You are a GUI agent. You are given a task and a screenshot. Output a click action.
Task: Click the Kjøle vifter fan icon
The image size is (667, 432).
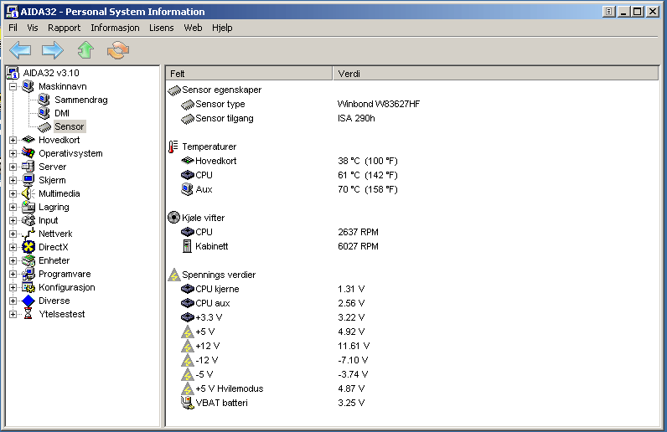click(x=173, y=218)
